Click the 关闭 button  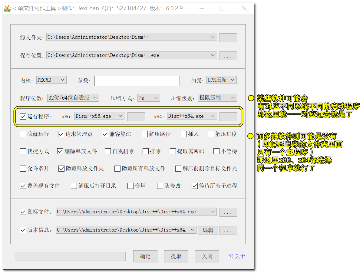pyautogui.click(x=207, y=256)
